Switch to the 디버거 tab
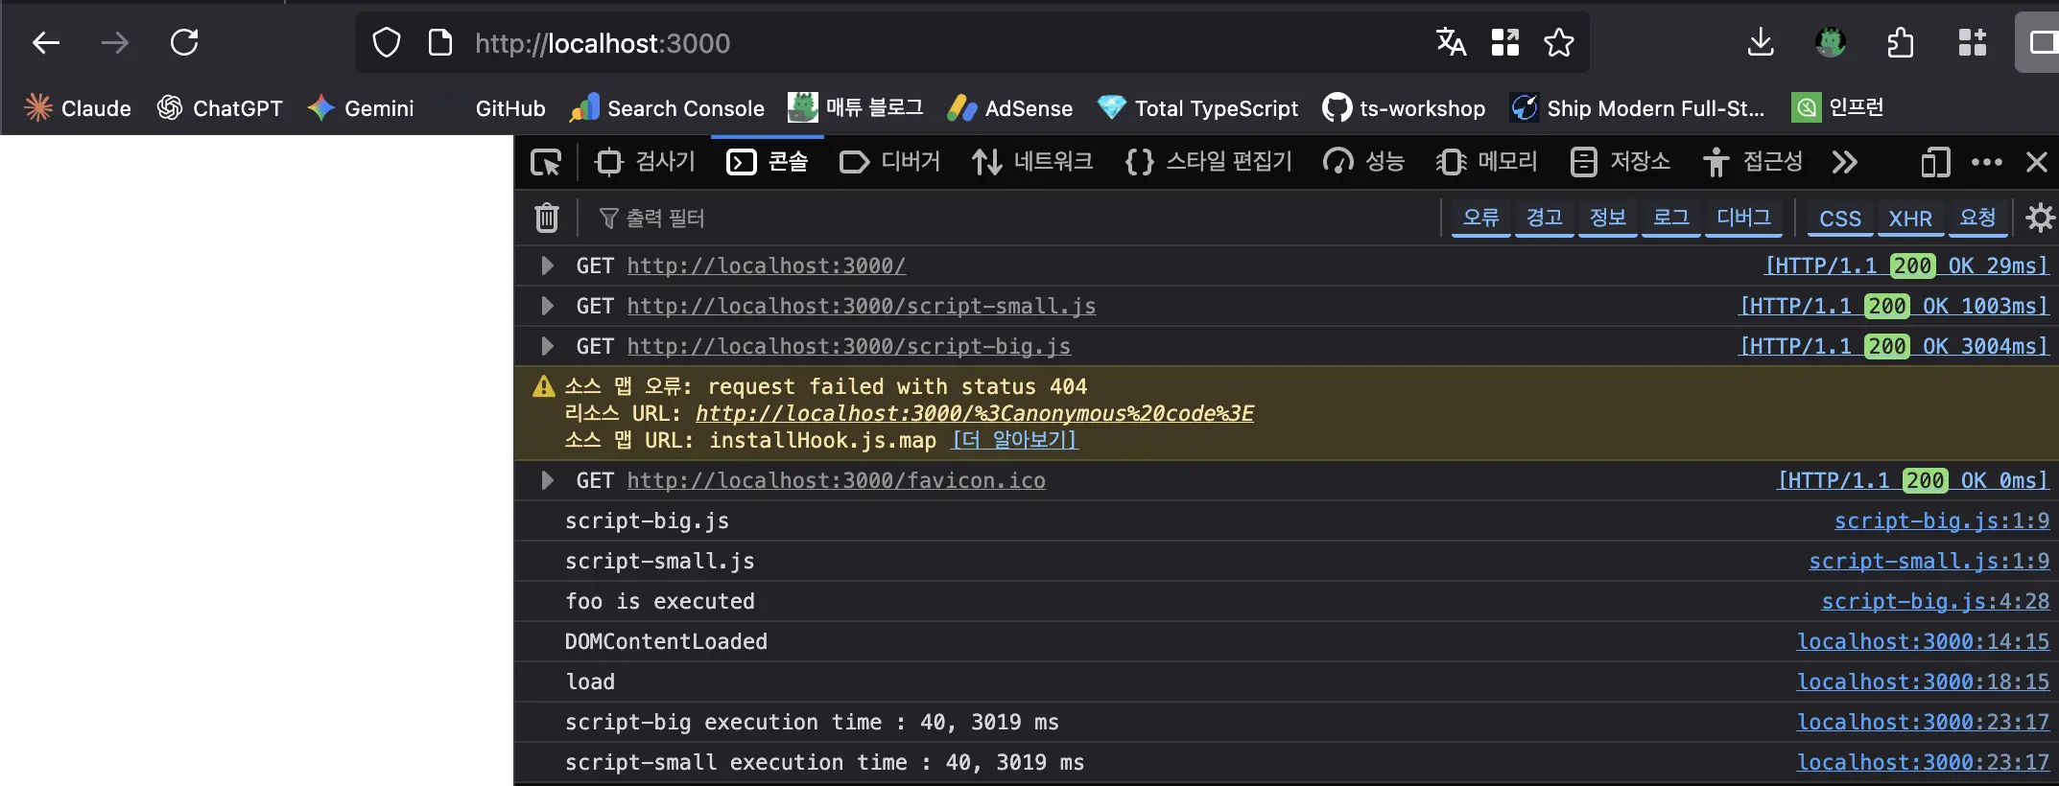The width and height of the screenshot is (2059, 786). (889, 162)
